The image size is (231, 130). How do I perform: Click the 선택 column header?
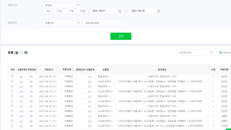12,70
